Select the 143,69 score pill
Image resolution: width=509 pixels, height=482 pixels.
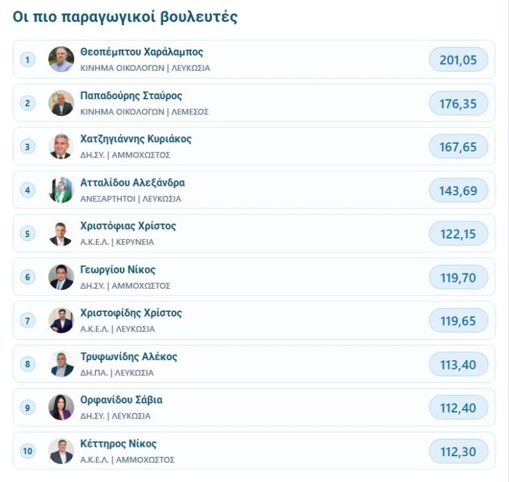(x=459, y=191)
